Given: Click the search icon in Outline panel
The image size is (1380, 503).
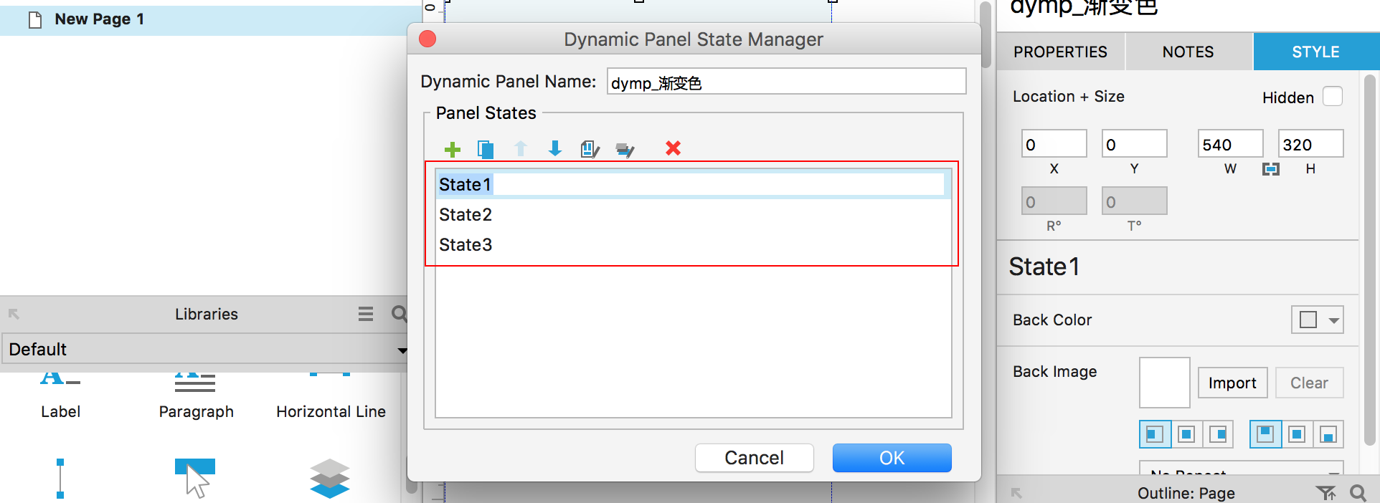Looking at the screenshot, I should [x=1358, y=492].
